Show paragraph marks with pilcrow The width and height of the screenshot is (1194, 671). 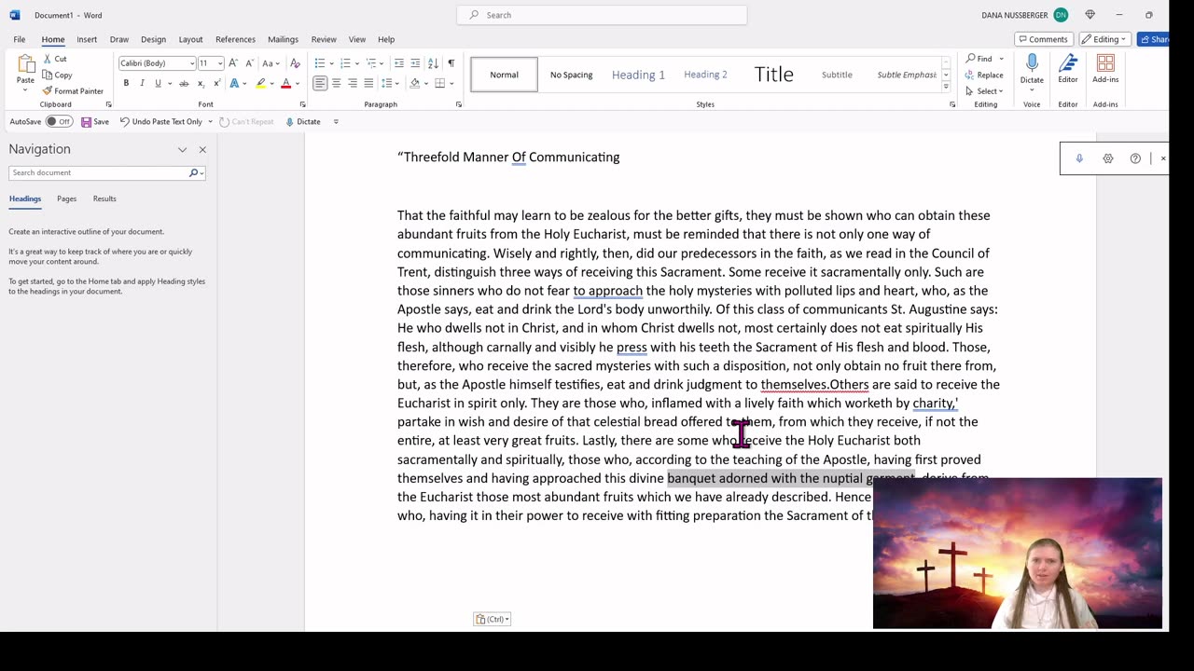click(451, 63)
